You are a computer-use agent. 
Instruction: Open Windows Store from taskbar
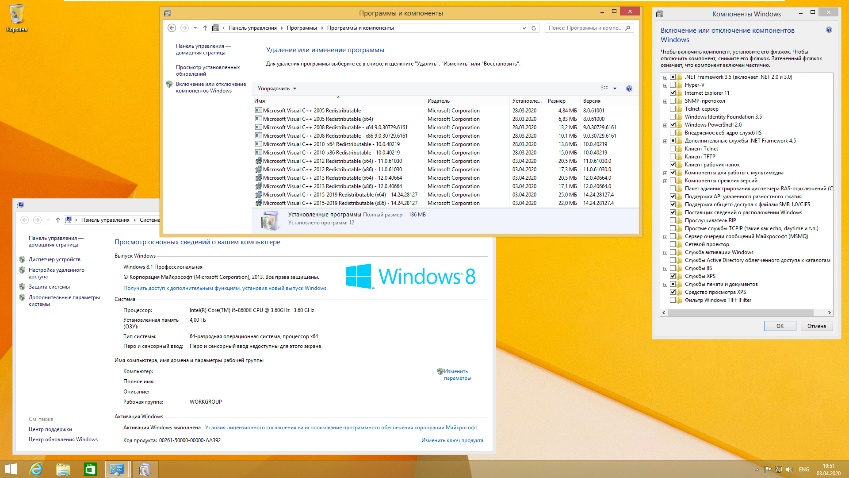coord(91,469)
